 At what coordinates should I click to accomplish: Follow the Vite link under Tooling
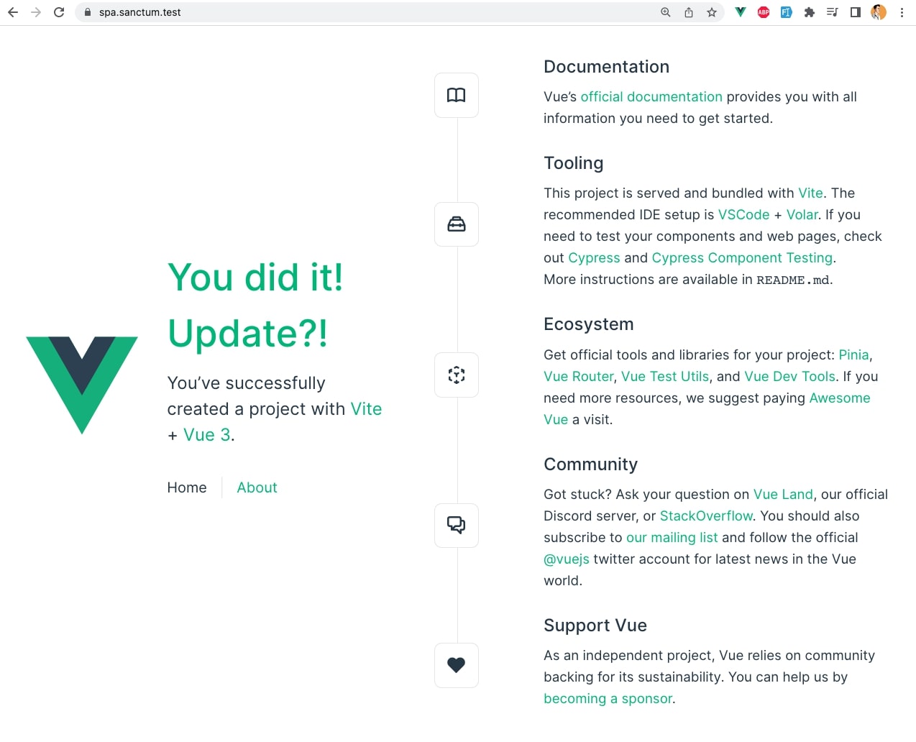point(810,193)
